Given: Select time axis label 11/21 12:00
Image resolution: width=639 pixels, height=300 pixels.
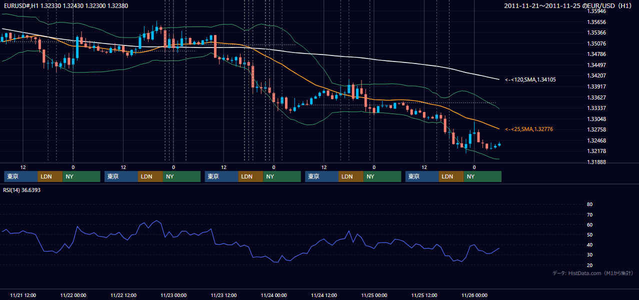Looking at the screenshot, I should point(22,295).
